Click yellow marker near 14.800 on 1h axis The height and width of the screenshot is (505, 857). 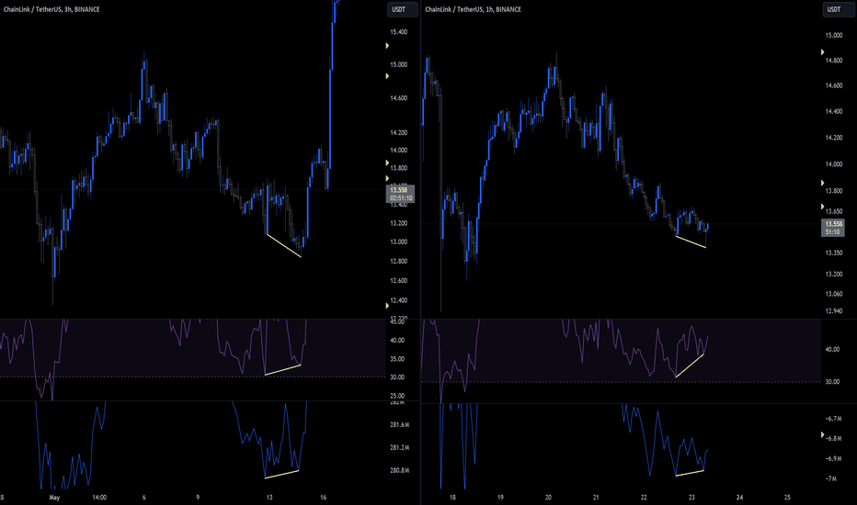(x=822, y=51)
